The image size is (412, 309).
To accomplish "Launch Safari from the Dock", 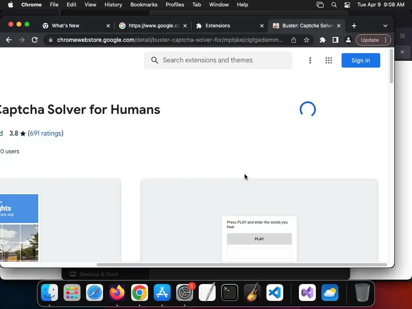I will point(95,293).
